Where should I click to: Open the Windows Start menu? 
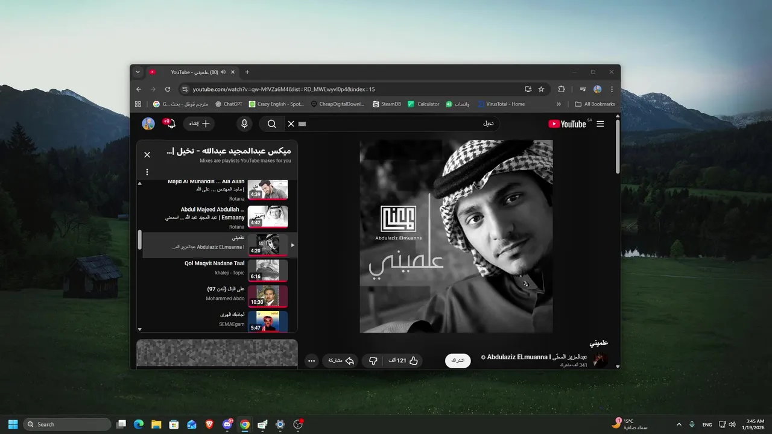[13, 424]
